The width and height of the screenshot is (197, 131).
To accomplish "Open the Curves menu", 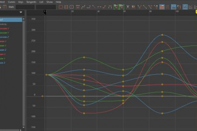I will pyautogui.click(x=12, y=2).
